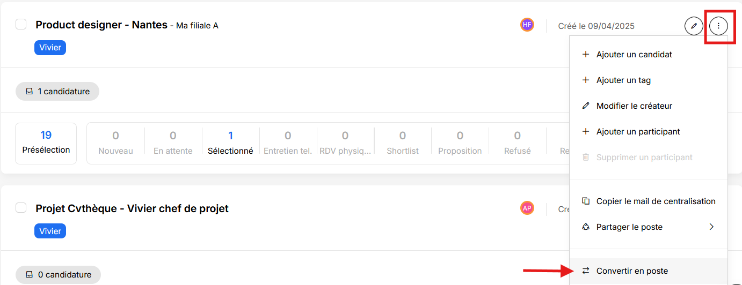The image size is (742, 285).
Task: Click the HF user avatar
Action: (x=527, y=25)
